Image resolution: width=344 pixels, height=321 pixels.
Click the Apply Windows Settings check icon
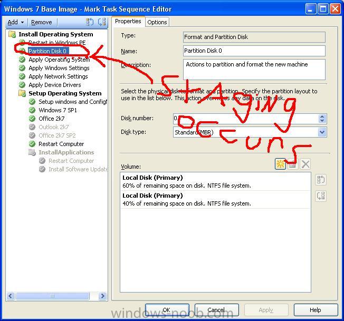[x=22, y=68]
